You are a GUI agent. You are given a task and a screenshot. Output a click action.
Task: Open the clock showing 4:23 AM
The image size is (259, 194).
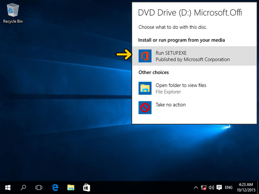246,188
